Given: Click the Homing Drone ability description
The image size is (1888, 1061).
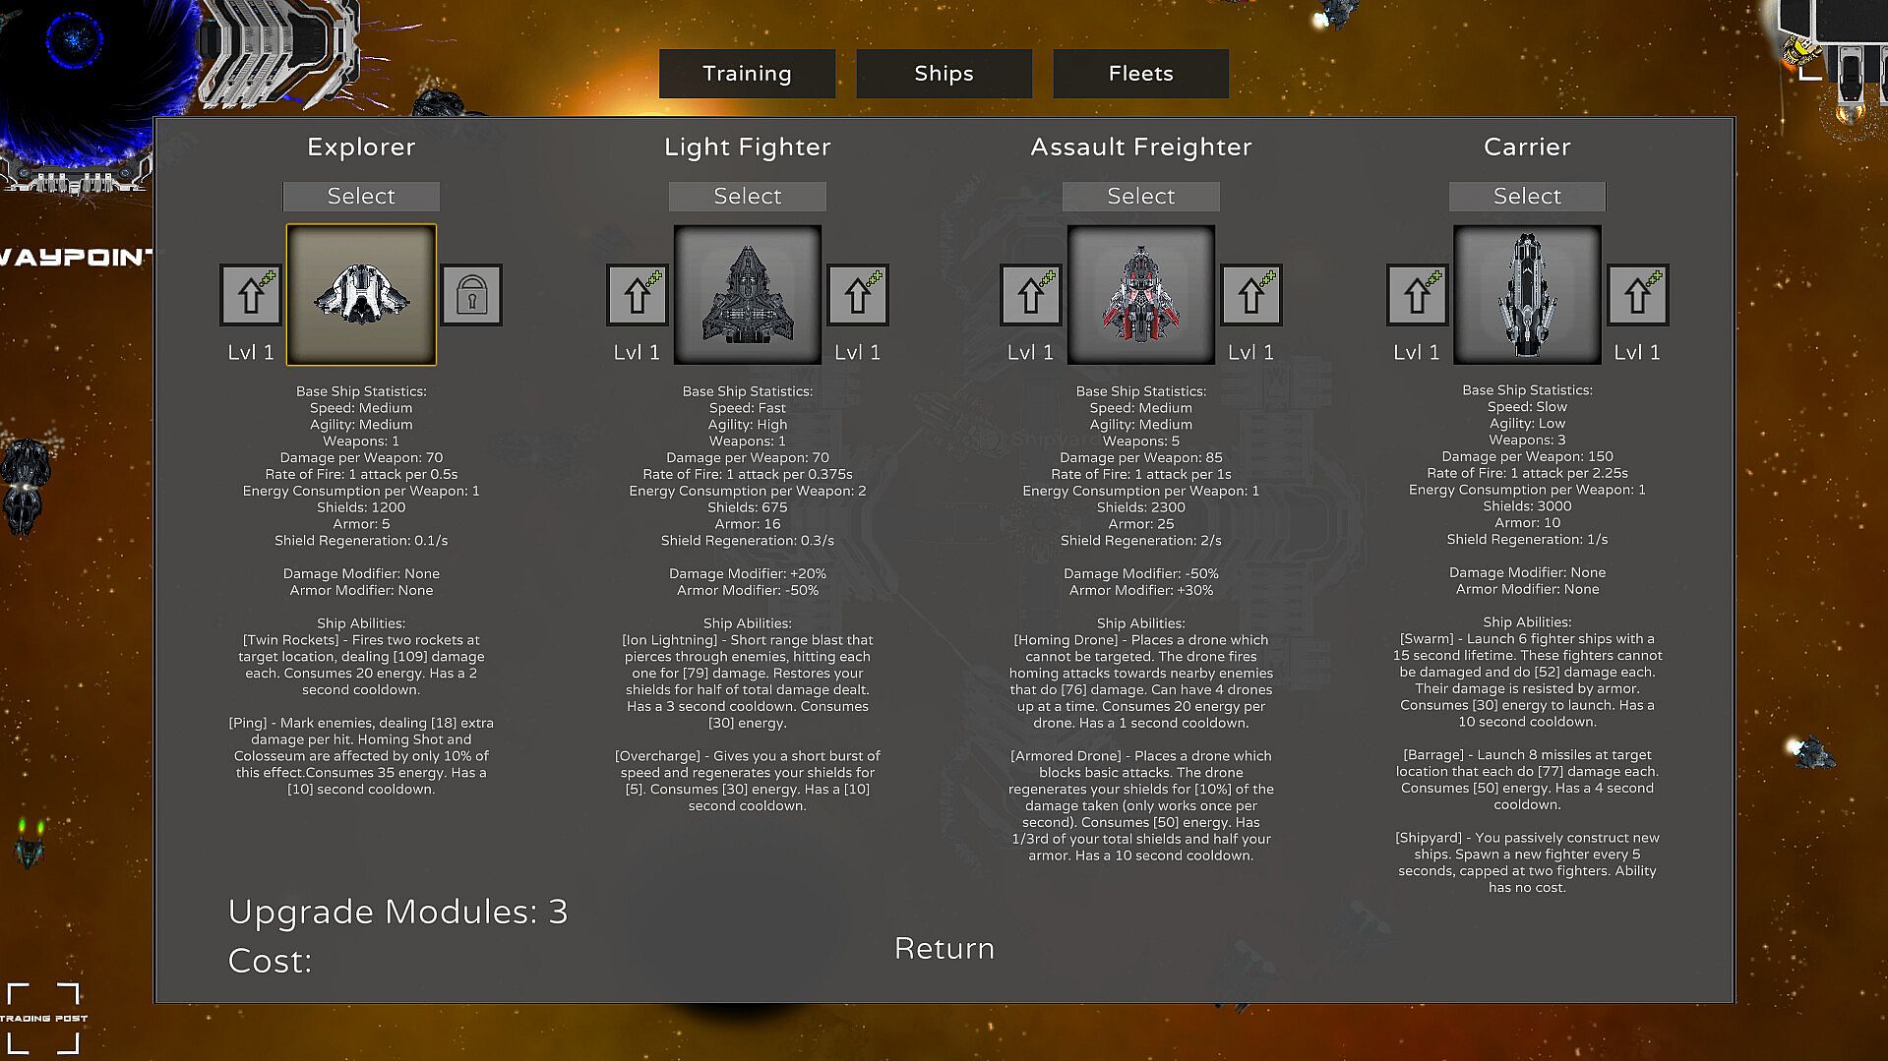Looking at the screenshot, I should pos(1141,681).
